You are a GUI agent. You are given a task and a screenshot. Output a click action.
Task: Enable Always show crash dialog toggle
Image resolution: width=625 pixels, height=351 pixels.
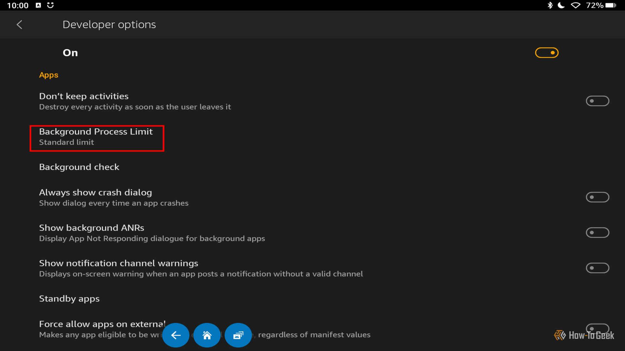[x=598, y=197]
